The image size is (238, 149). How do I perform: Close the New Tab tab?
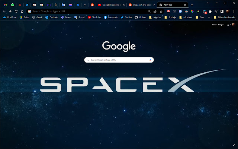pyautogui.click(x=185, y=5)
